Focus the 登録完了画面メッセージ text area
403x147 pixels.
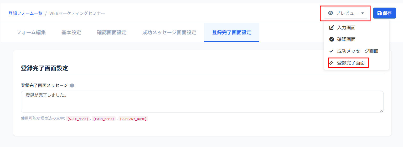pos(202,102)
